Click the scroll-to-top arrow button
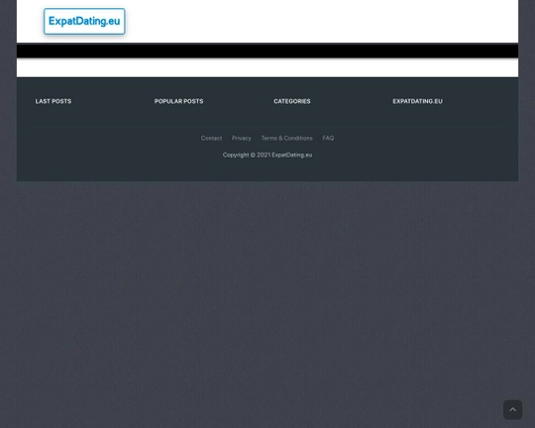The width and height of the screenshot is (535, 428). coord(512,409)
